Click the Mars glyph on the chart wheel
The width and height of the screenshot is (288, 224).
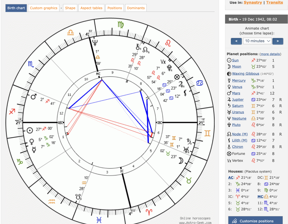coord(33,97)
